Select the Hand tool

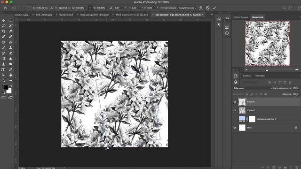[x=10, y=75]
